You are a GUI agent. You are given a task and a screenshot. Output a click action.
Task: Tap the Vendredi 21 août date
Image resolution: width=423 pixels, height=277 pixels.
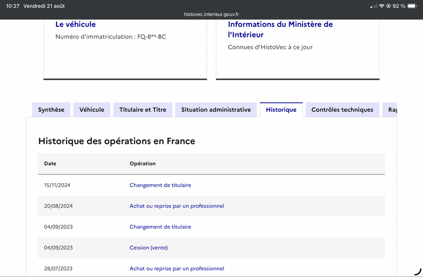tap(44, 6)
